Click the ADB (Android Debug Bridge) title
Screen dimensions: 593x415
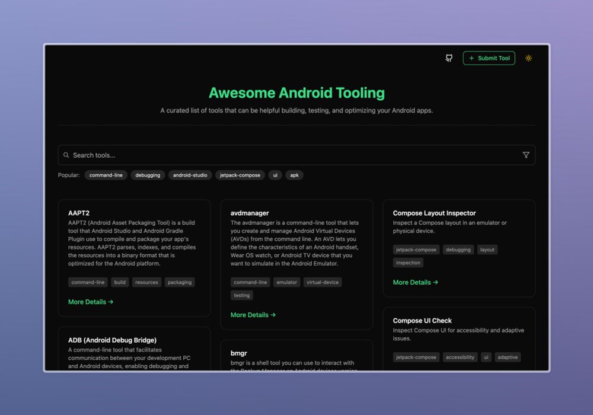pyautogui.click(x=112, y=340)
